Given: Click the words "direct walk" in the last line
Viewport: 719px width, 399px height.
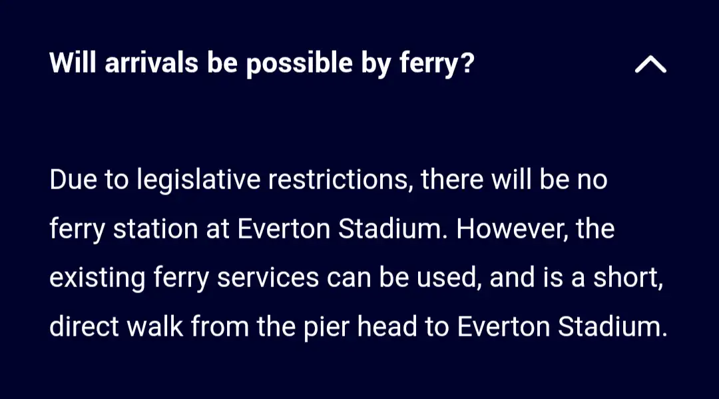Looking at the screenshot, I should (x=117, y=327).
